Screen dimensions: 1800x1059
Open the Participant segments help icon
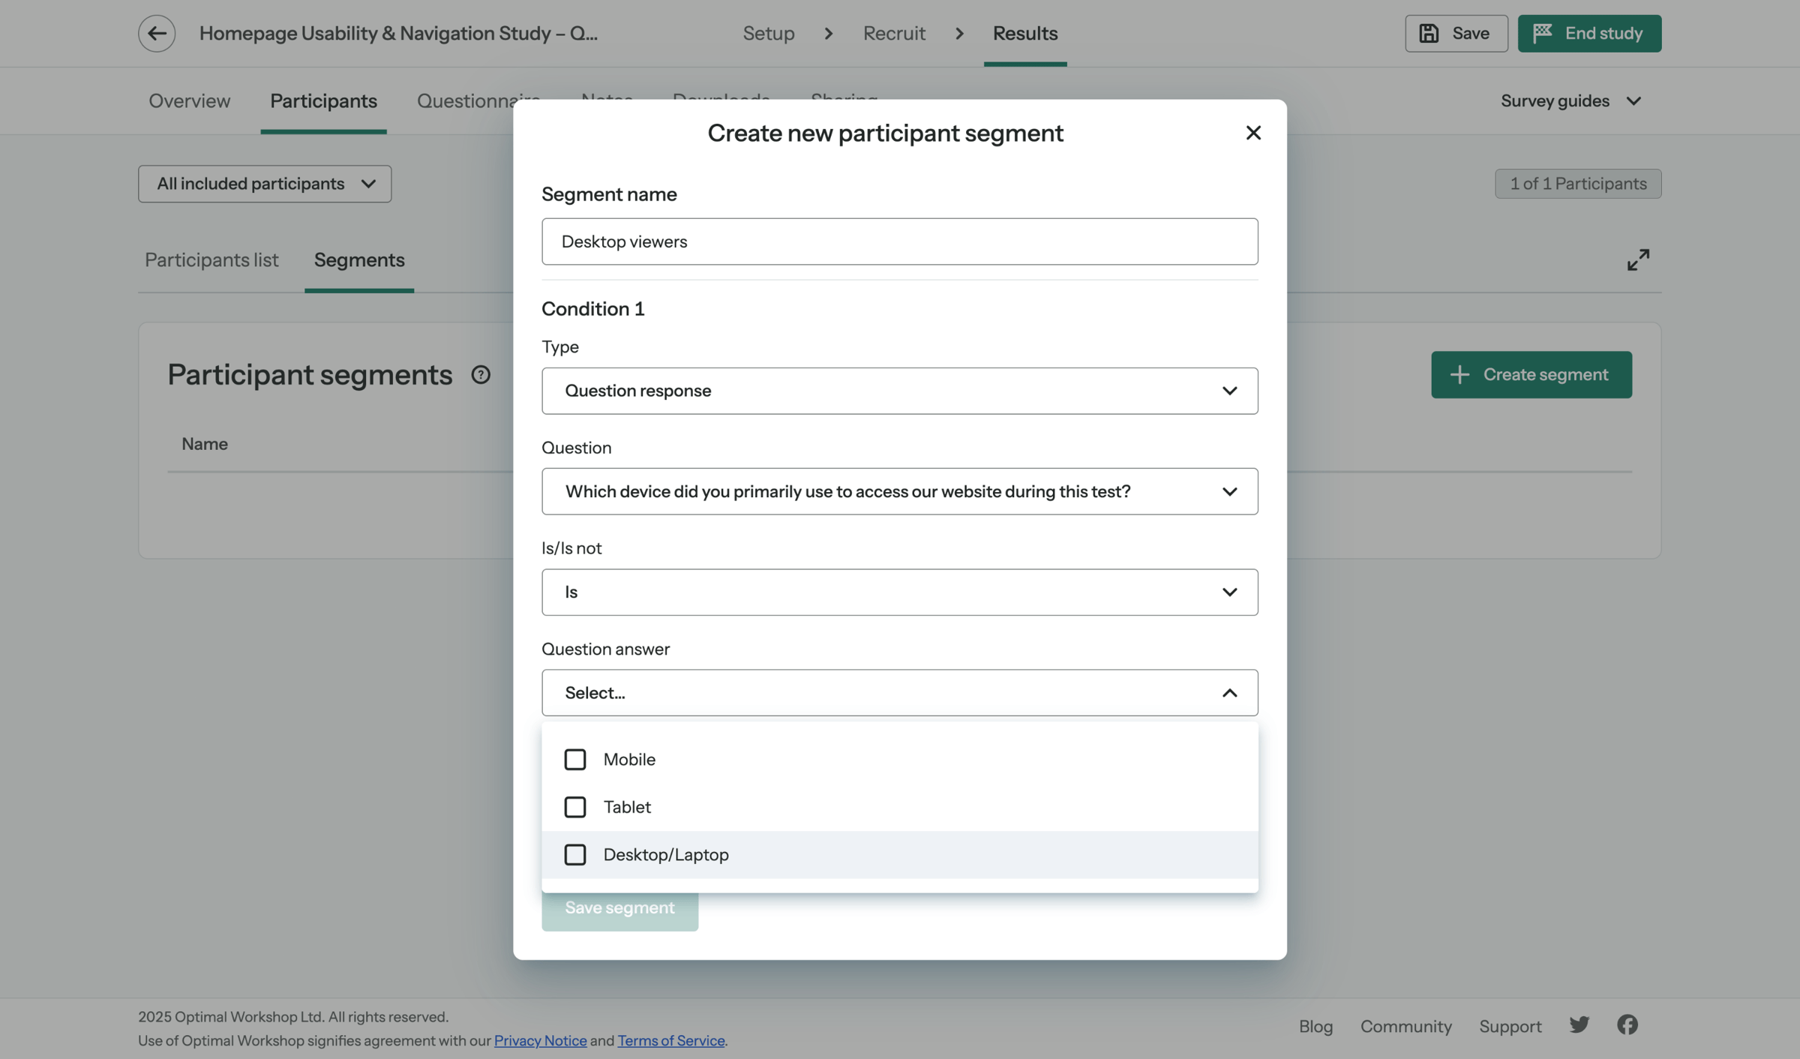pyautogui.click(x=481, y=374)
